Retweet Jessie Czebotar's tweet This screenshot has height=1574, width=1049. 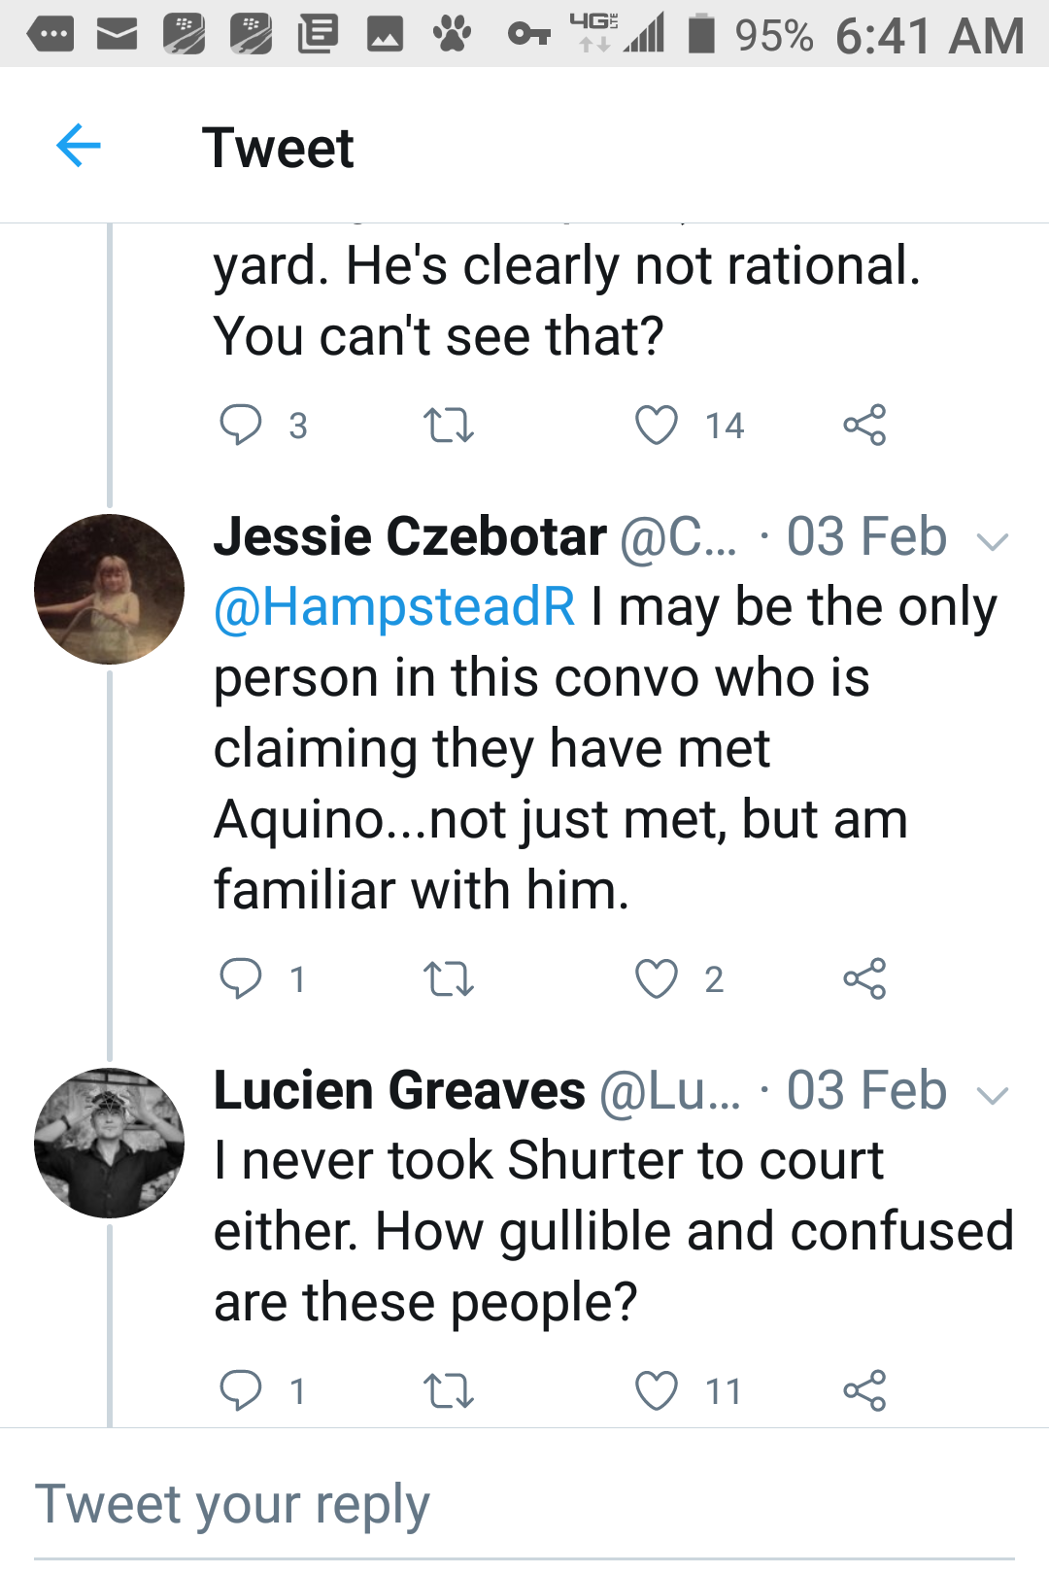449,978
